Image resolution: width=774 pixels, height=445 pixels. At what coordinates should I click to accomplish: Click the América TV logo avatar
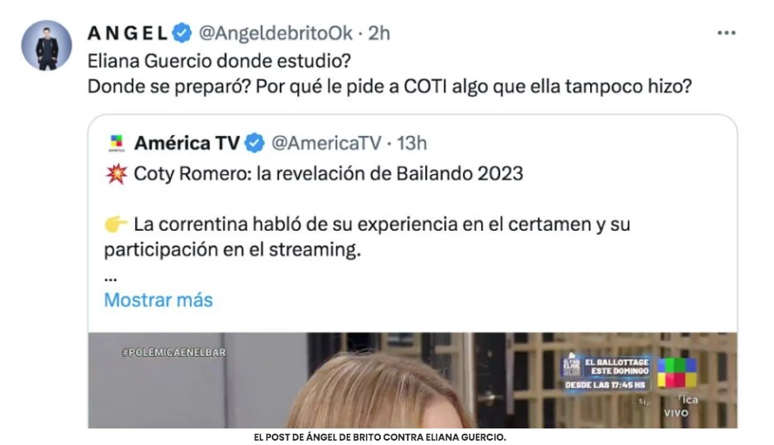(117, 143)
